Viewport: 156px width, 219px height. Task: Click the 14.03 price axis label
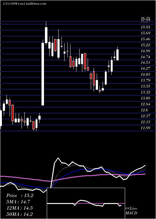click(x=146, y=74)
